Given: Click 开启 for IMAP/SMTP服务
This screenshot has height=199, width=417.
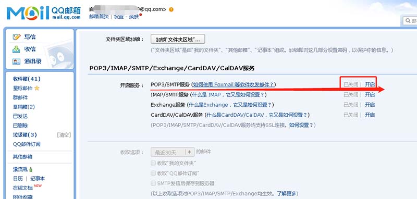Looking at the screenshot, I should (370, 95).
